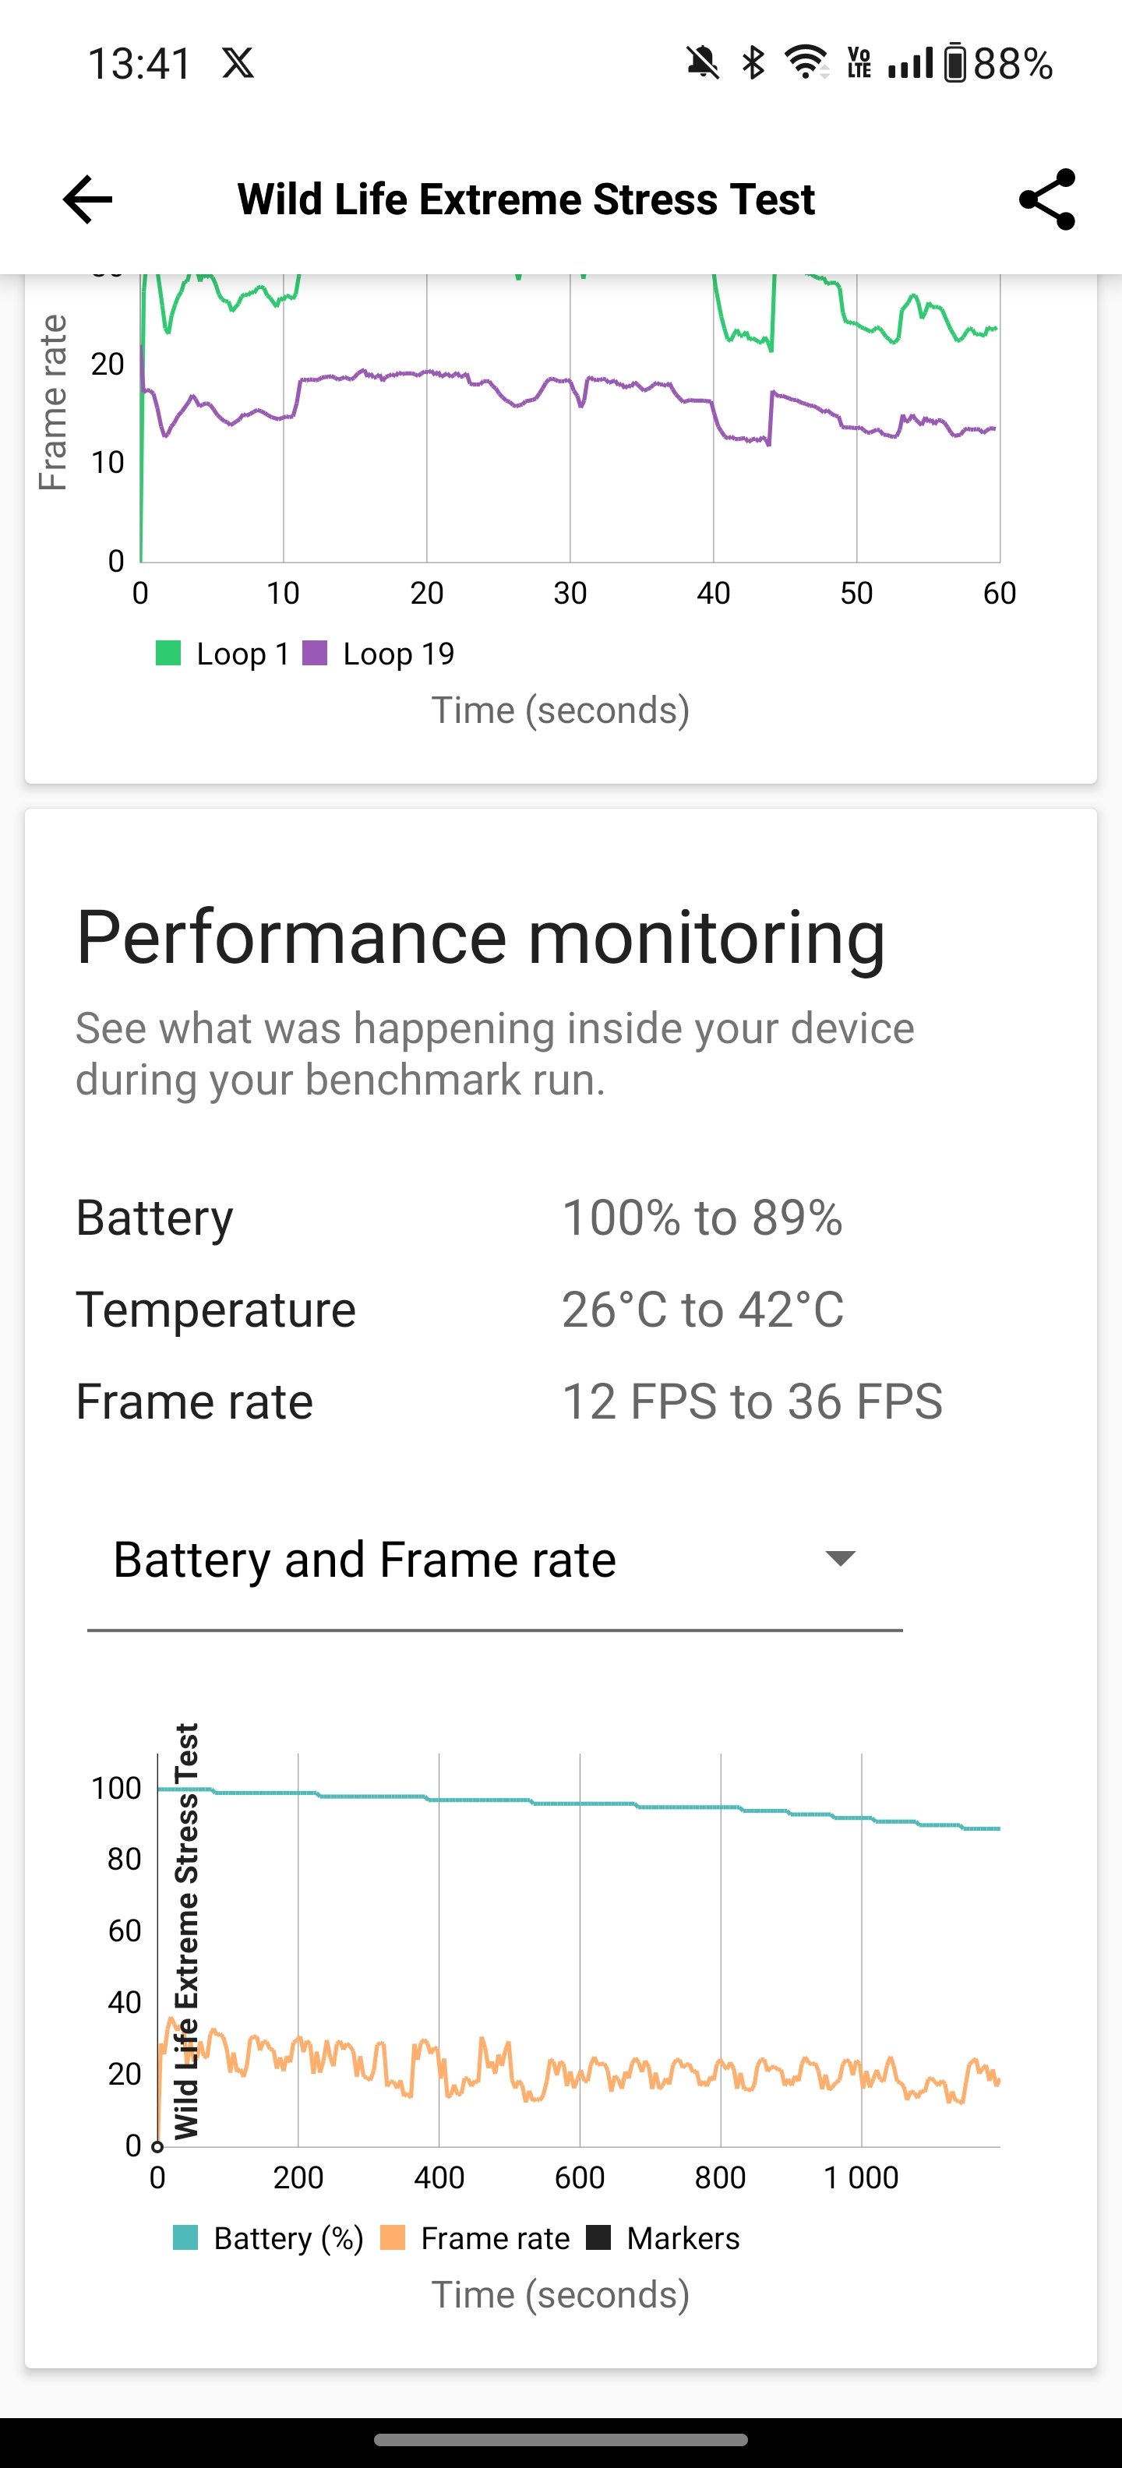Tap the battery 88% indicator
Viewport: 1122px width, 2468px height.
[x=998, y=64]
